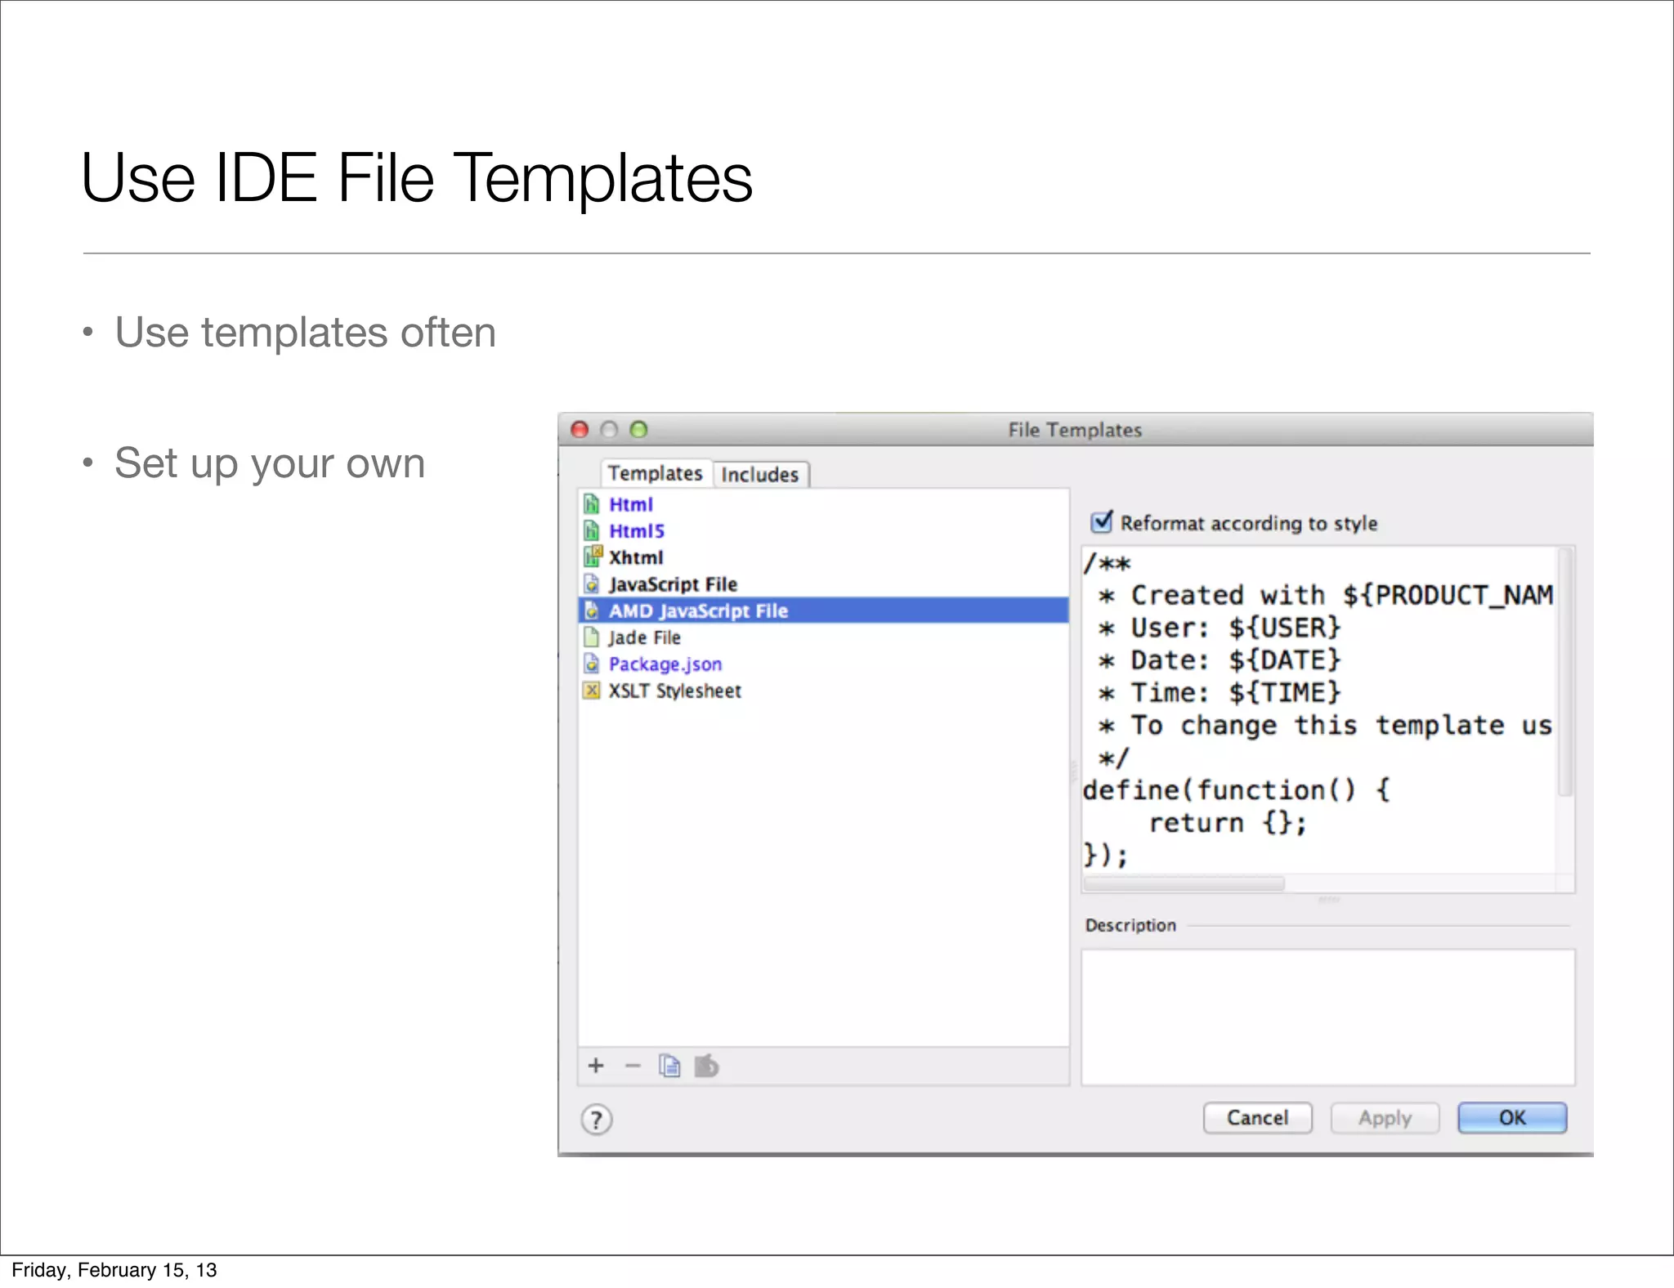The image size is (1674, 1288).
Task: Select the XSLT Stylesheet template
Action: click(823, 691)
